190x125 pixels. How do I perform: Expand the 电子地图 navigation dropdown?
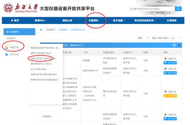click(119, 21)
